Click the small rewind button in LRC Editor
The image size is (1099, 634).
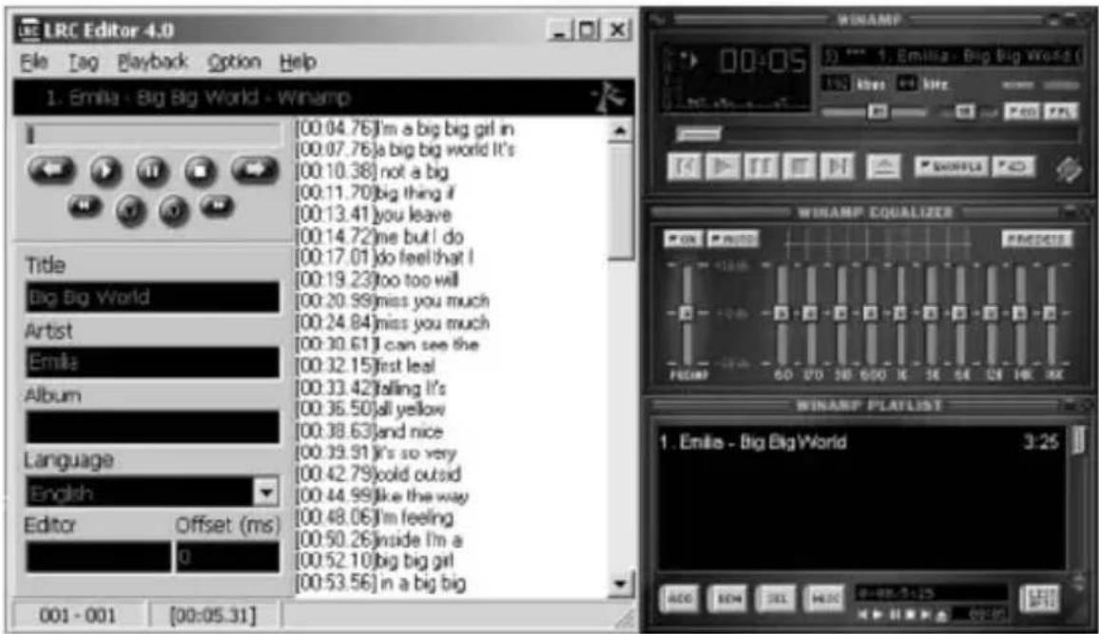pyautogui.click(x=86, y=206)
